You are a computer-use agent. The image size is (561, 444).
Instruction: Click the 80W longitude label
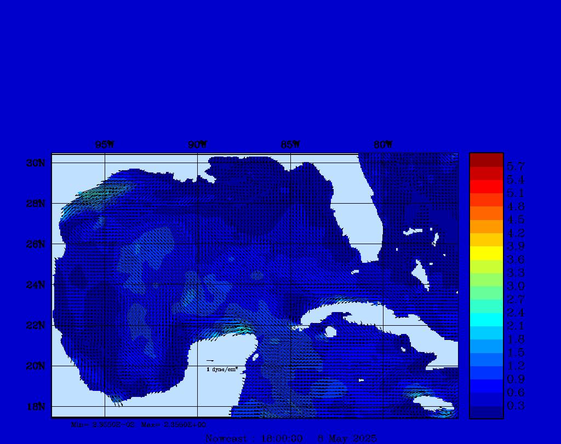[x=383, y=145]
